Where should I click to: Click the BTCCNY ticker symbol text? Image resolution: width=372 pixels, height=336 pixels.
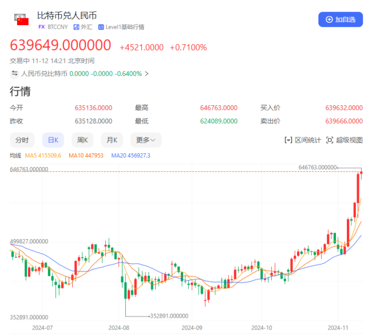[x=58, y=27]
